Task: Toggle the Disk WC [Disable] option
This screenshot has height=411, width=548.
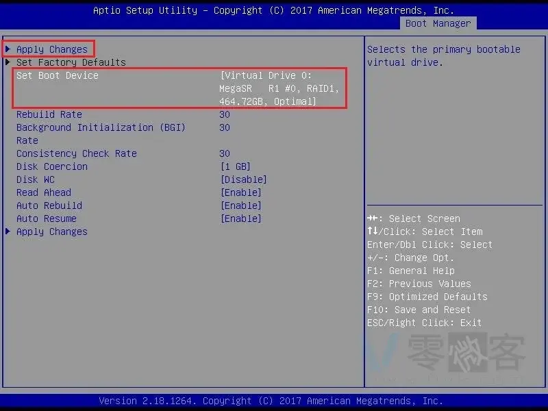Action: click(243, 179)
